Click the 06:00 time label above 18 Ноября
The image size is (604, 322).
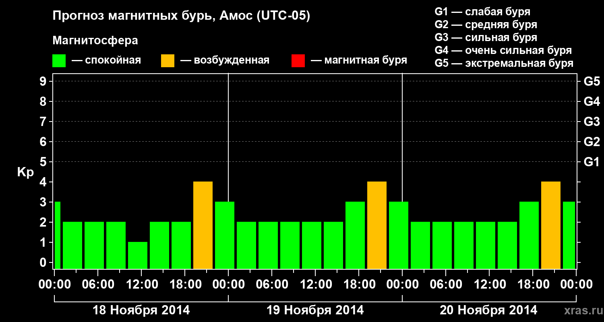pos(98,285)
